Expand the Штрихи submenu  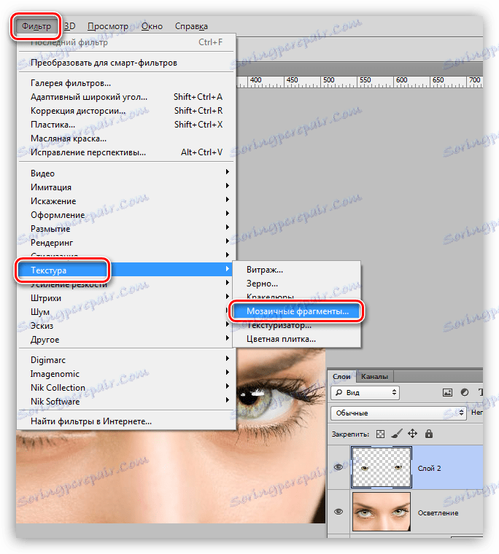coord(126,298)
